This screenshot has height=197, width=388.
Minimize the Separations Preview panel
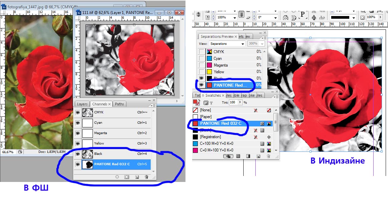click(261, 32)
